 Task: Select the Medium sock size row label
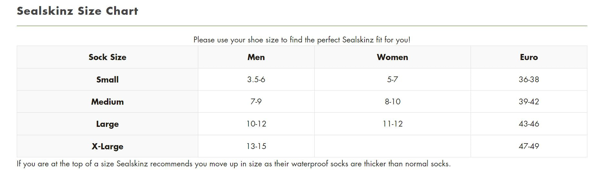(107, 102)
